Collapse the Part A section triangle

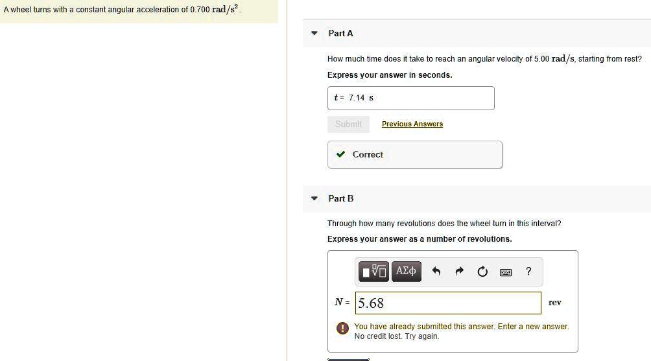pos(314,33)
